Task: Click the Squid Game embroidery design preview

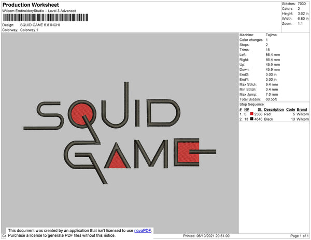Action: point(120,133)
